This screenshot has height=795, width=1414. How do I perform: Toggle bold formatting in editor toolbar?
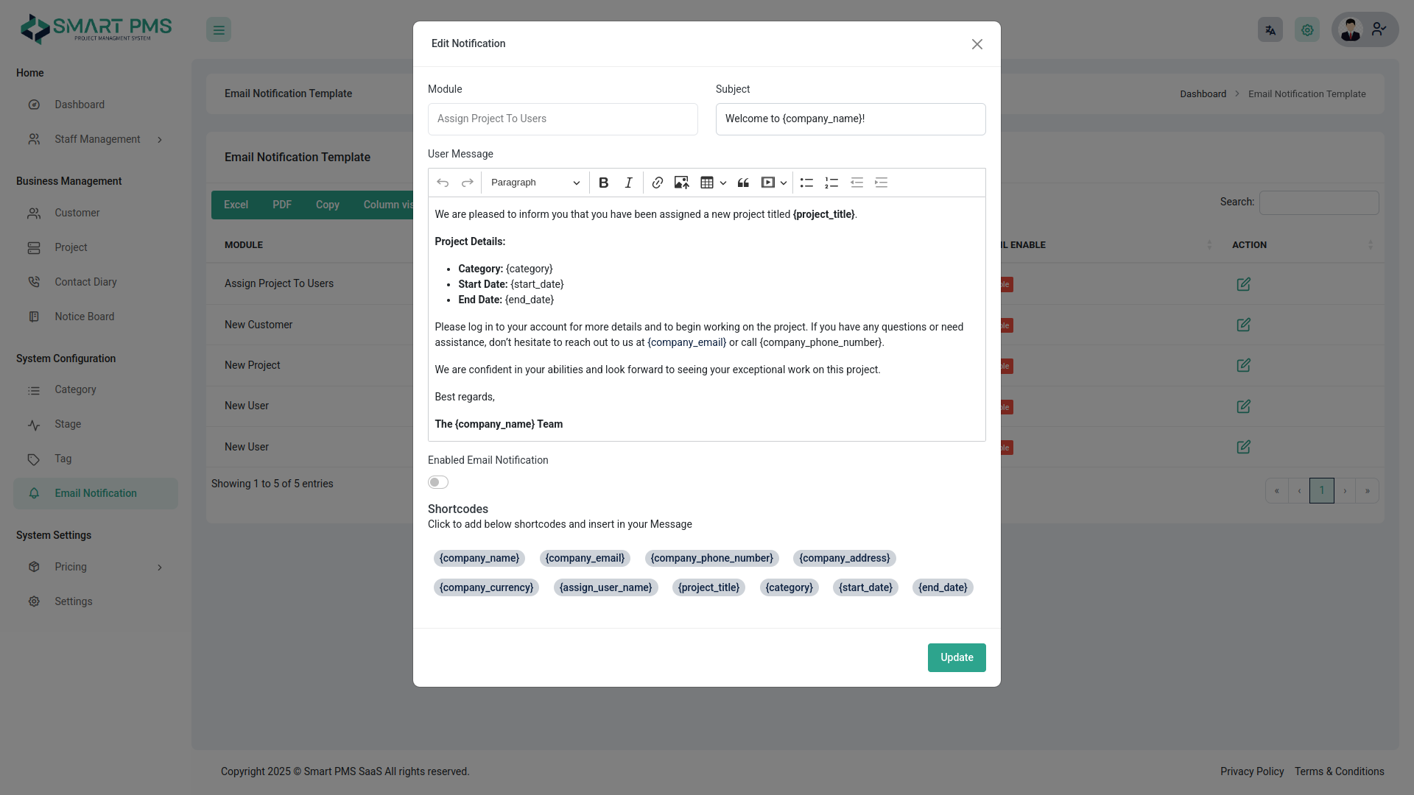click(603, 183)
